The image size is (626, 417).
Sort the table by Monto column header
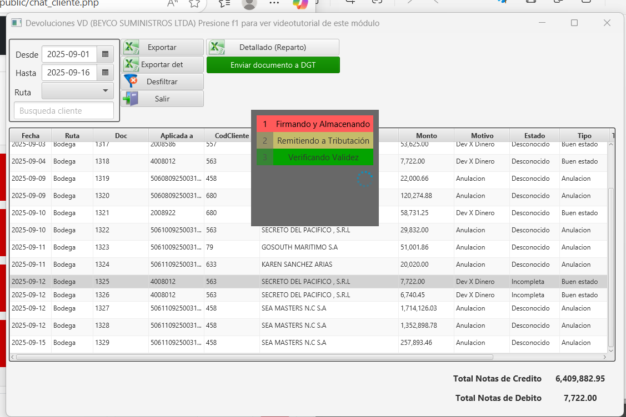click(x=426, y=135)
